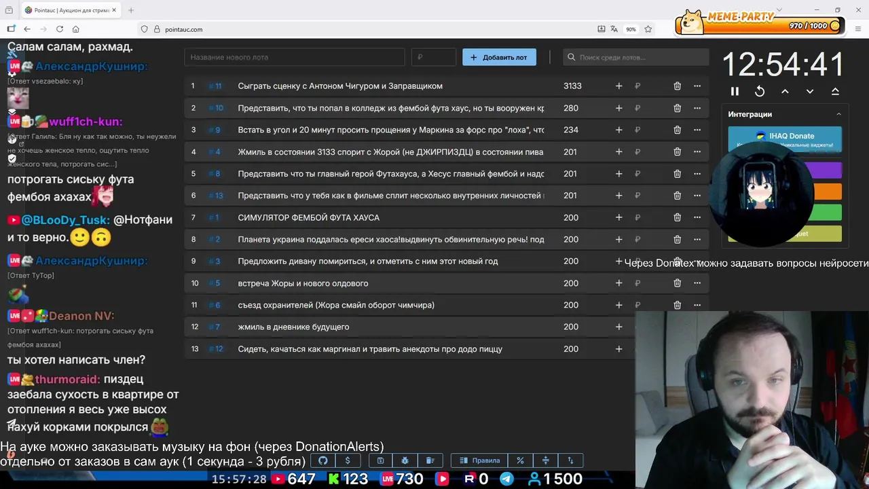Click the sort up-down arrows icon
Image resolution: width=869 pixels, height=489 pixels.
(x=570, y=460)
